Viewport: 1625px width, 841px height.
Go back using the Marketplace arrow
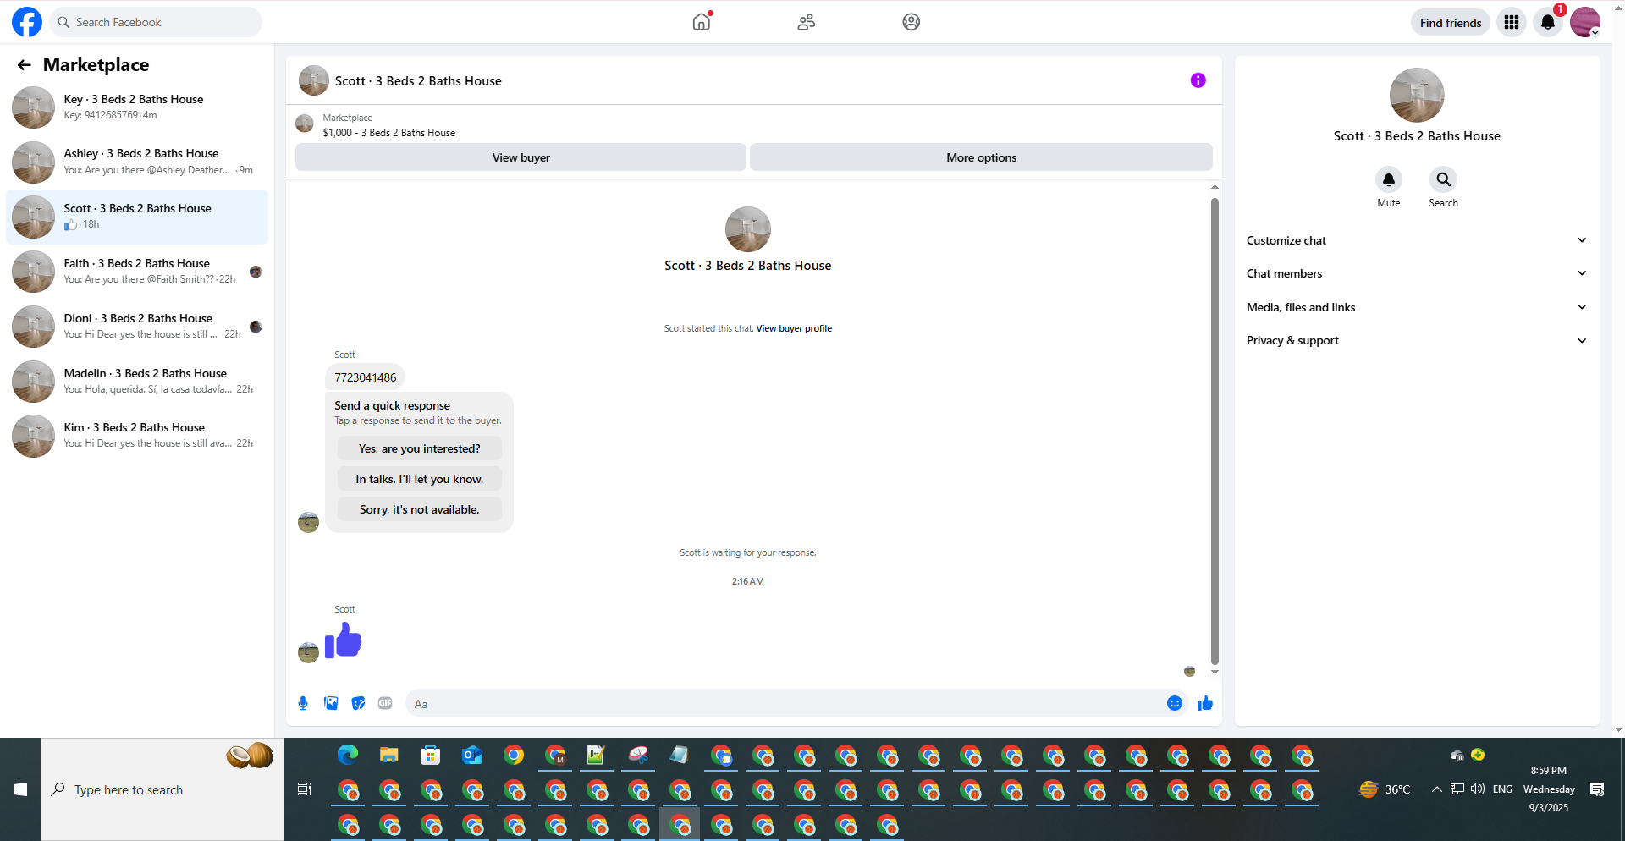tap(24, 65)
